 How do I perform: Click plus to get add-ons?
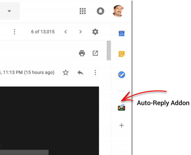tap(122, 125)
